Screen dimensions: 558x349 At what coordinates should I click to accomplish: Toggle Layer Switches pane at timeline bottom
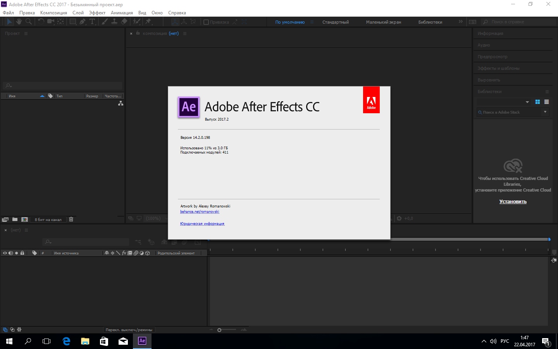coord(5,330)
